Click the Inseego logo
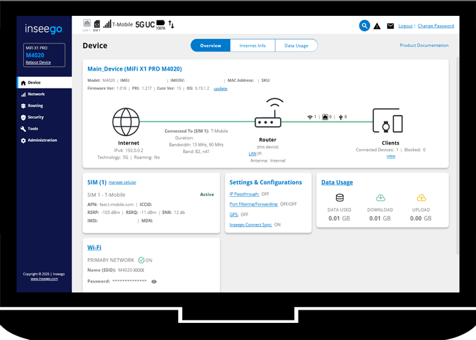Image resolution: width=476 pixels, height=340 pixels. pos(44,29)
